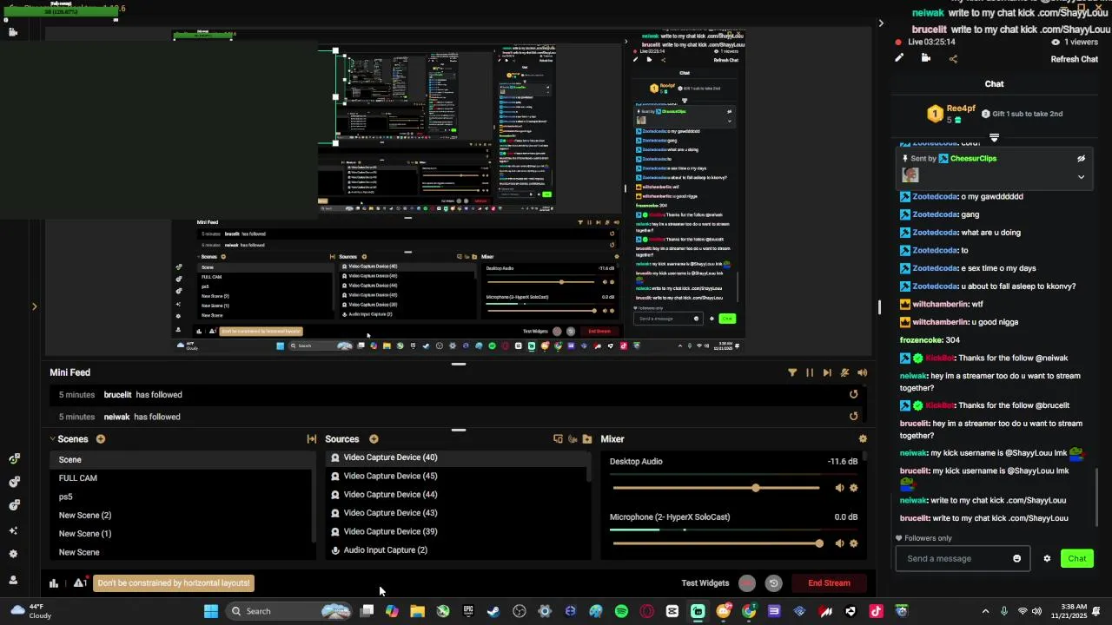Collapse the chat panel chevron at top
The height and width of the screenshot is (625, 1112).
point(881,23)
